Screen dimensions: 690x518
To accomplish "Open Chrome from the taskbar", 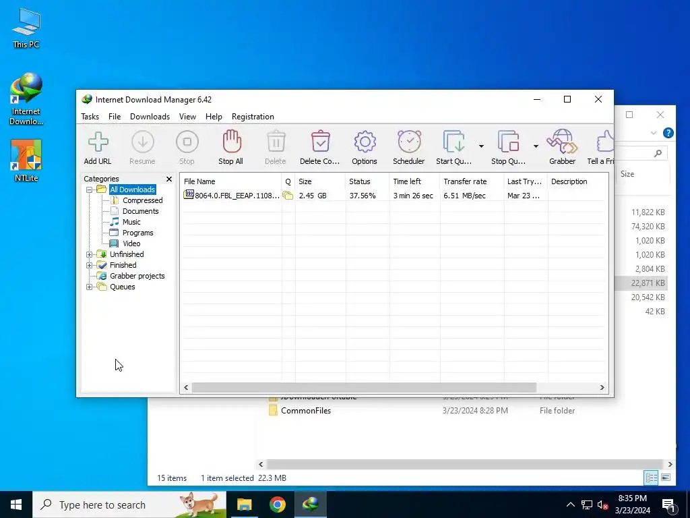I will [277, 505].
